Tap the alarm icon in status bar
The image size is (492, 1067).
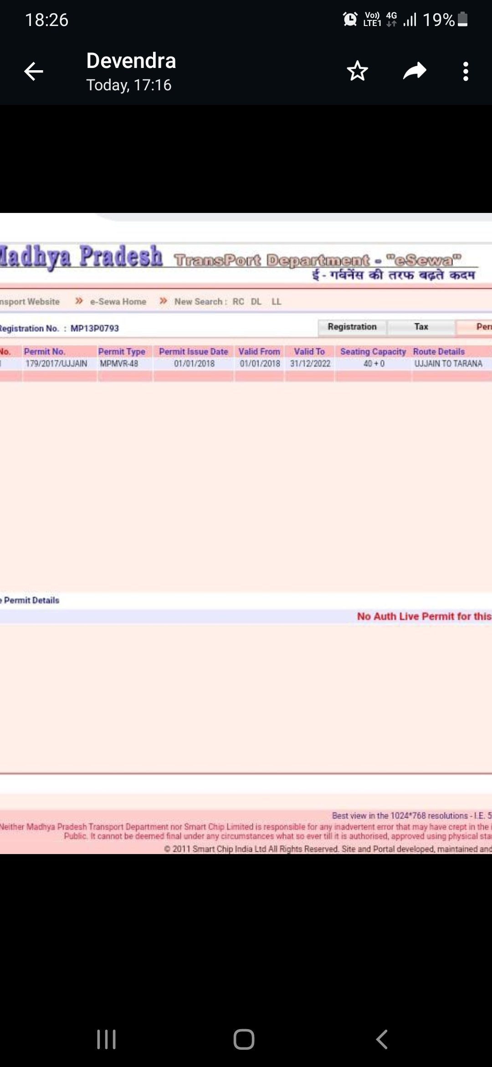pos(350,19)
